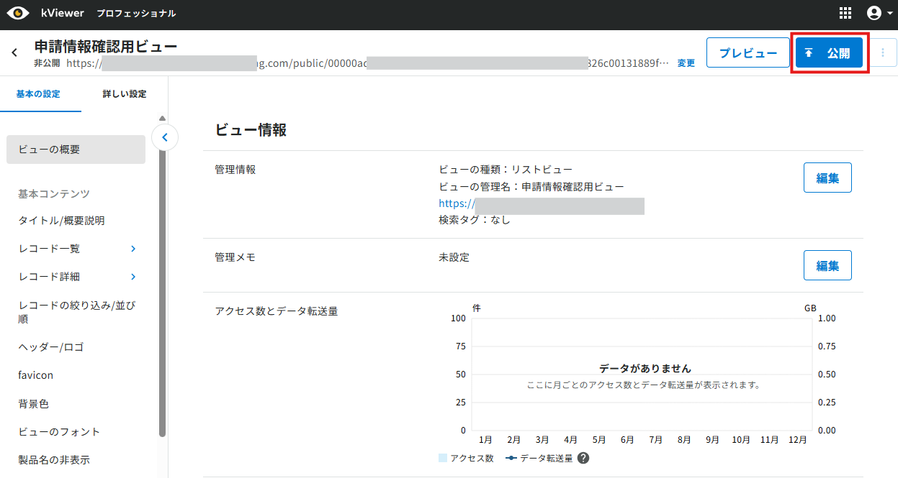The width and height of the screenshot is (898, 478).
Task: Click the アクセス数 legend swatch
Action: pyautogui.click(x=442, y=458)
